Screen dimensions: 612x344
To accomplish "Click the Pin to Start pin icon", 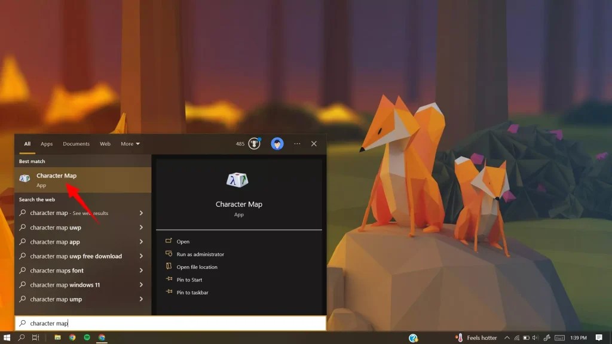I will pos(169,279).
